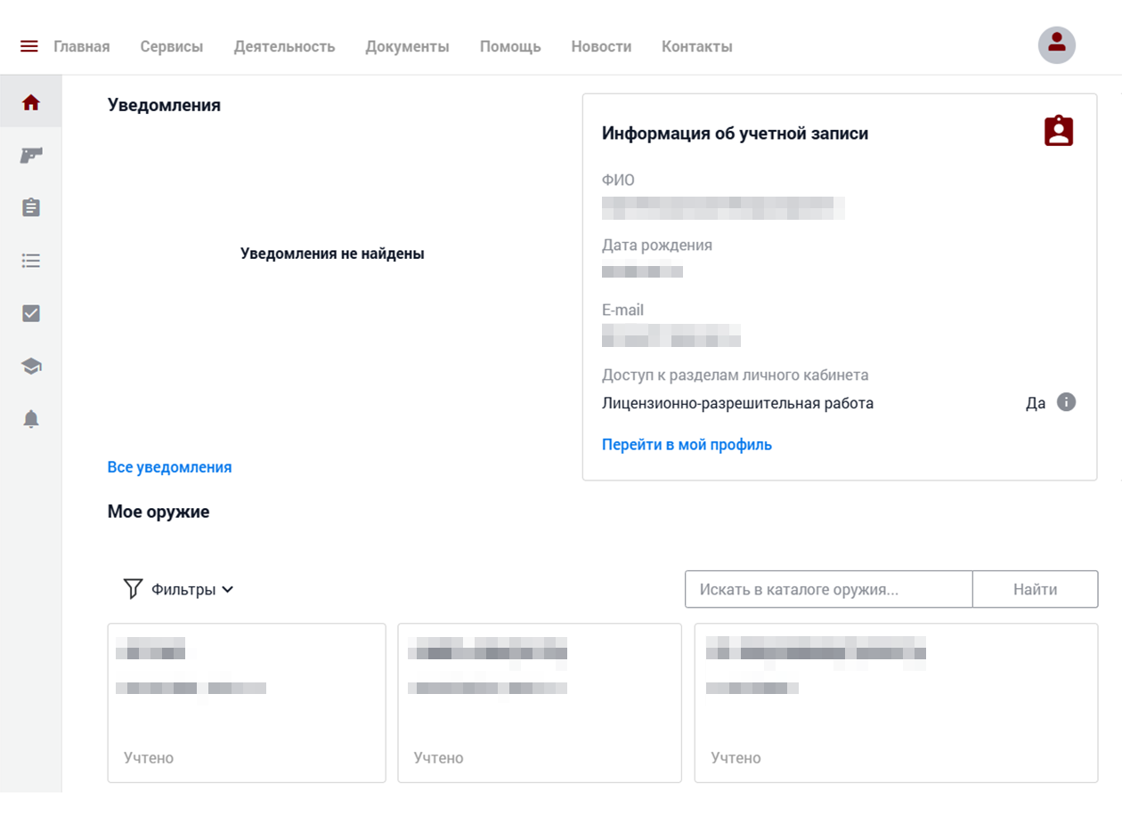Viewport: 1122px width, 815px height.
Task: Open the list icon in sidebar
Action: coord(31,261)
